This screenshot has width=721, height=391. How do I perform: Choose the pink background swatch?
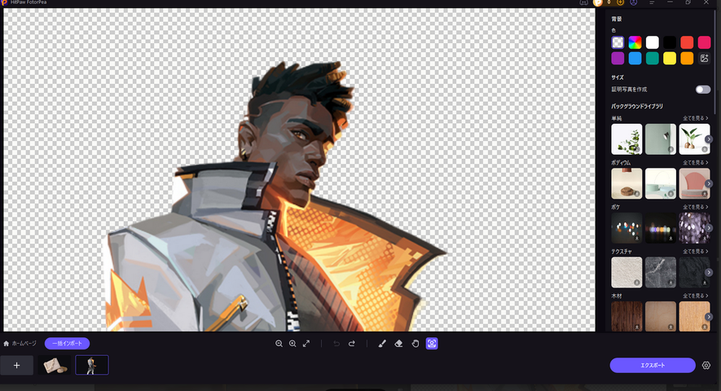(x=704, y=42)
